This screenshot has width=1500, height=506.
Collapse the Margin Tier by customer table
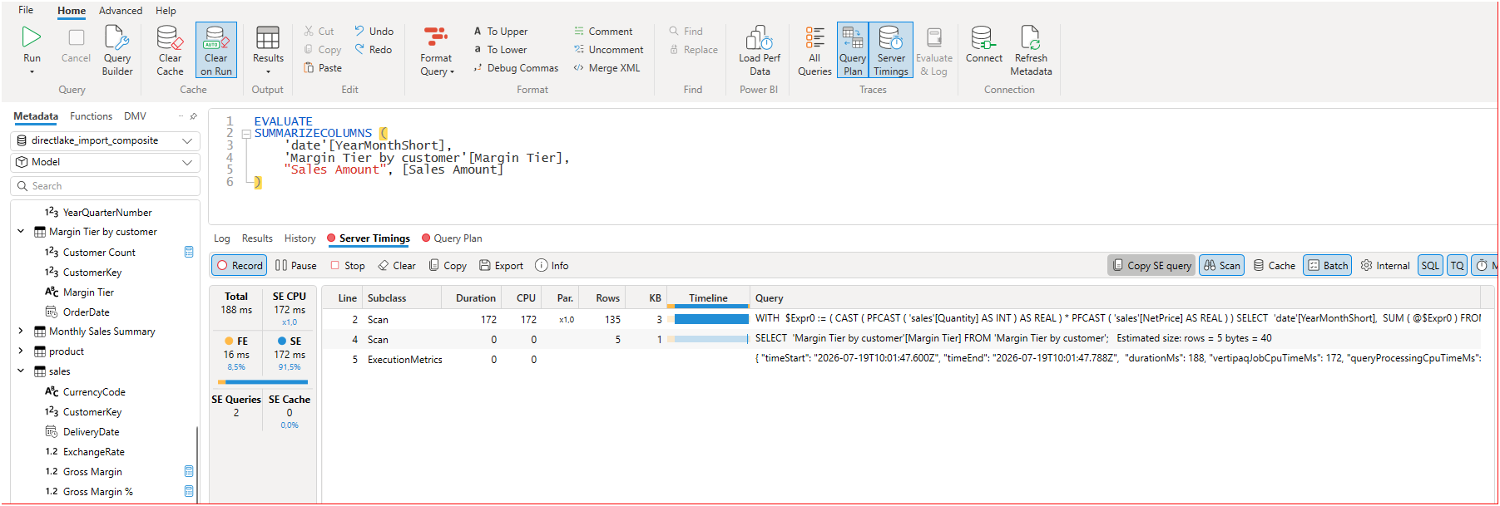21,232
